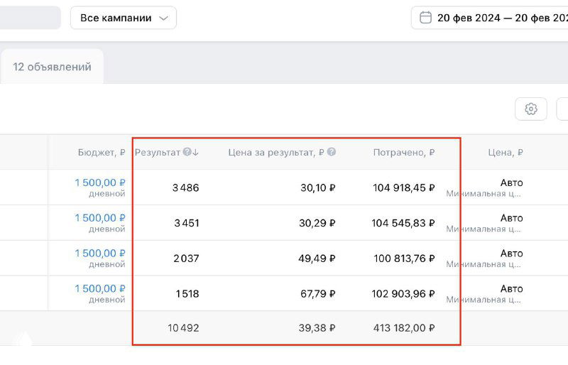Click the "Цена, ₽" column header

point(505,152)
